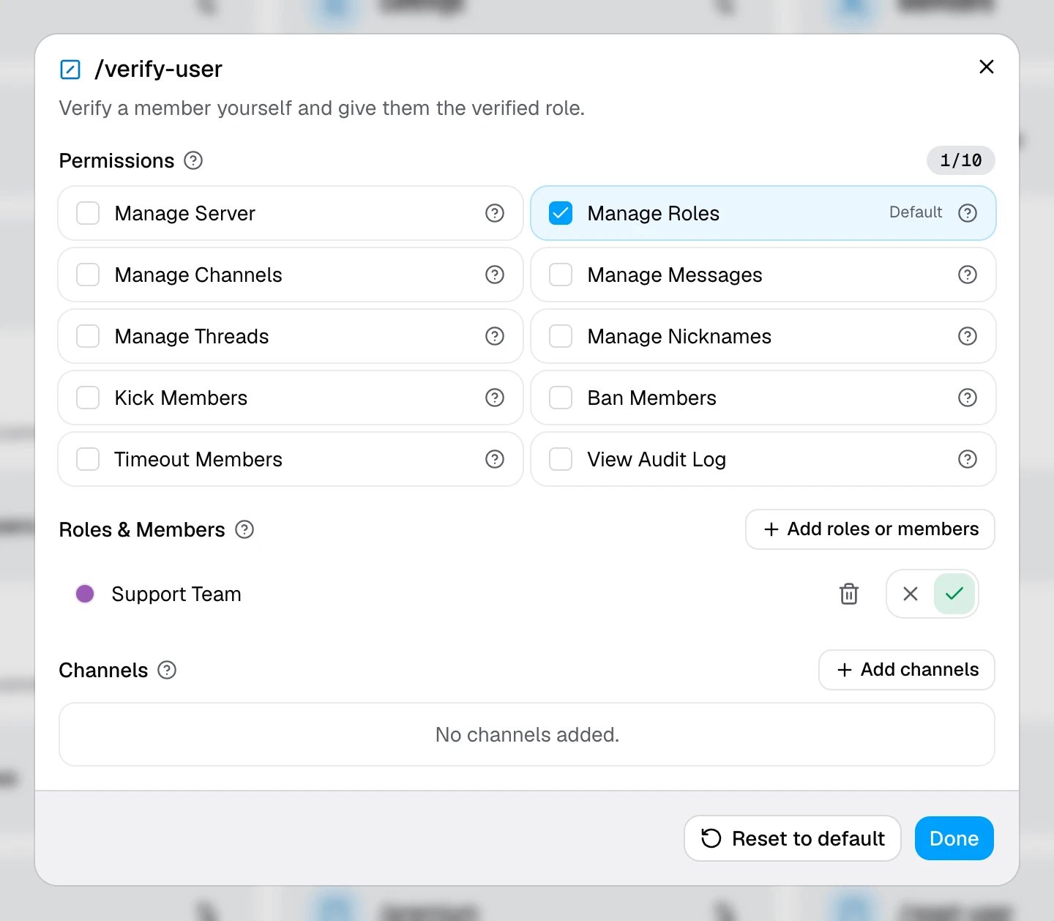The height and width of the screenshot is (921, 1054).
Task: Click help icon beside Roles & Members
Action: (x=244, y=529)
